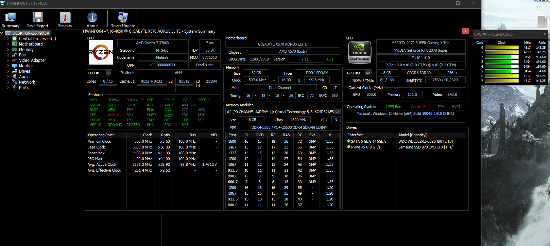Click the AMD Ryzen 7 3700X name field
The width and height of the screenshot is (550, 246).
coord(153,43)
